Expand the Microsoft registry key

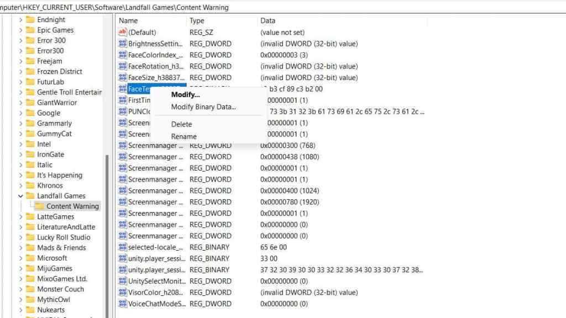point(21,258)
